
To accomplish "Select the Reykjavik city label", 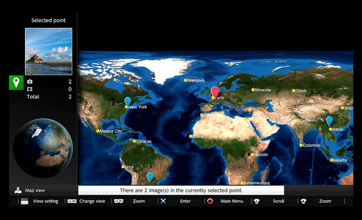I will [x=196, y=80].
